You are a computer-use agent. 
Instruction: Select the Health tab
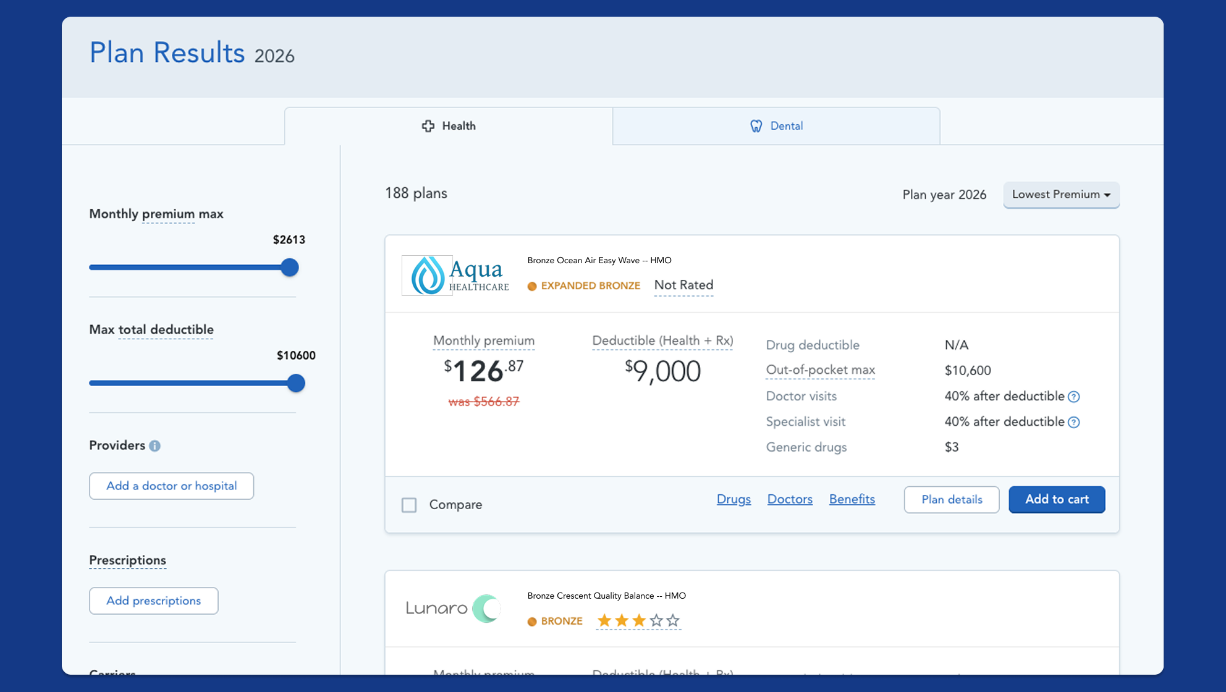[448, 125]
